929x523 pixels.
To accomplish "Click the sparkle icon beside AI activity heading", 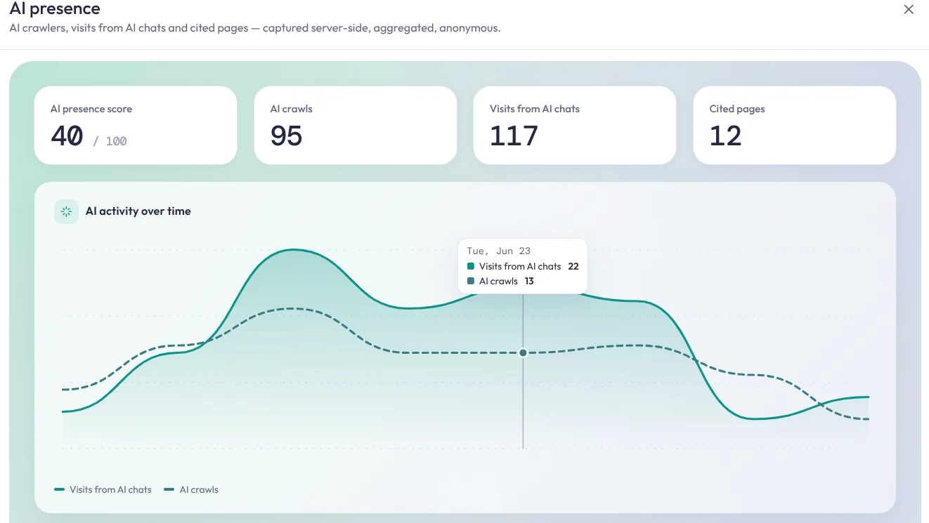I will coord(66,211).
